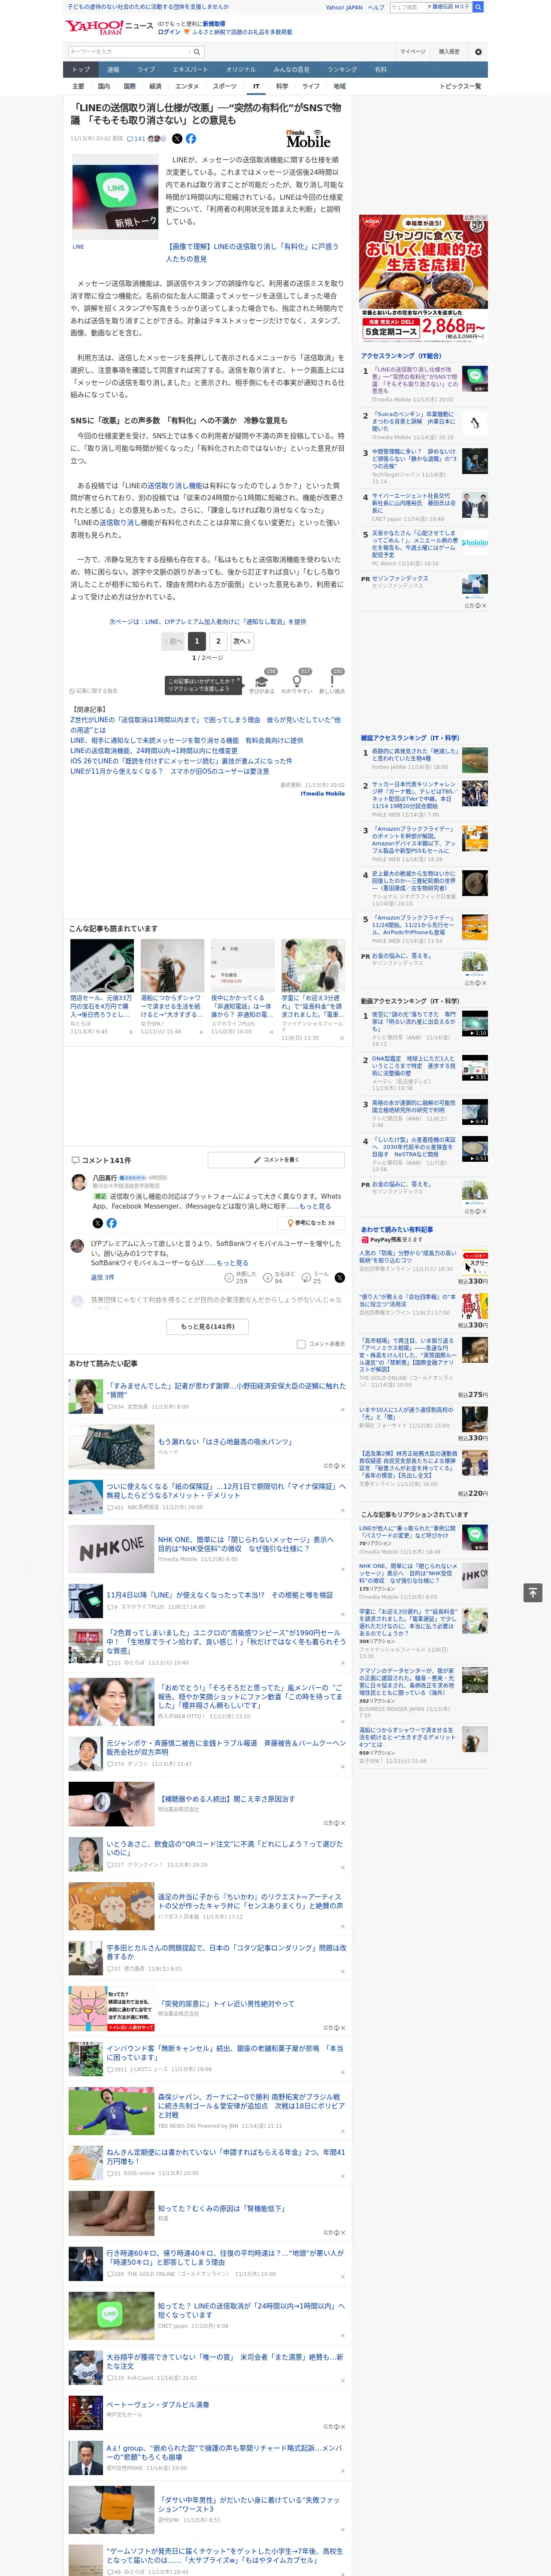The width and height of the screenshot is (551, 2576).
Task: Click the 参考になった 36 button
Action: [x=311, y=1223]
